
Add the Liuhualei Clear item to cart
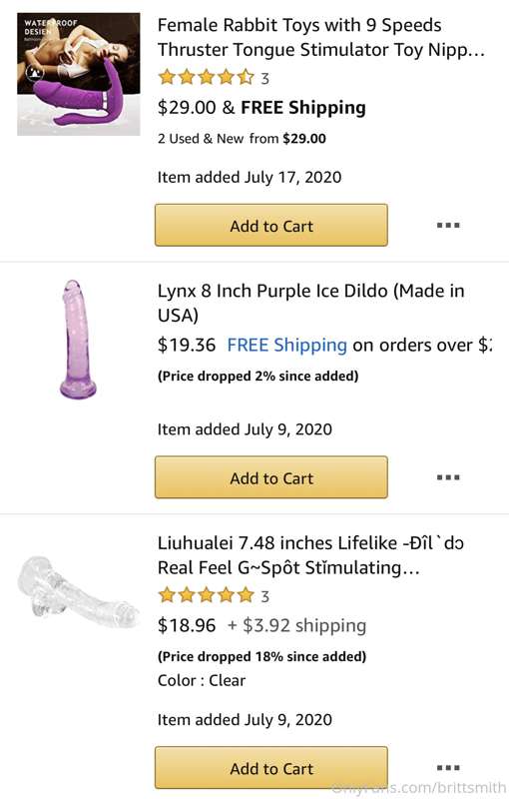271,767
